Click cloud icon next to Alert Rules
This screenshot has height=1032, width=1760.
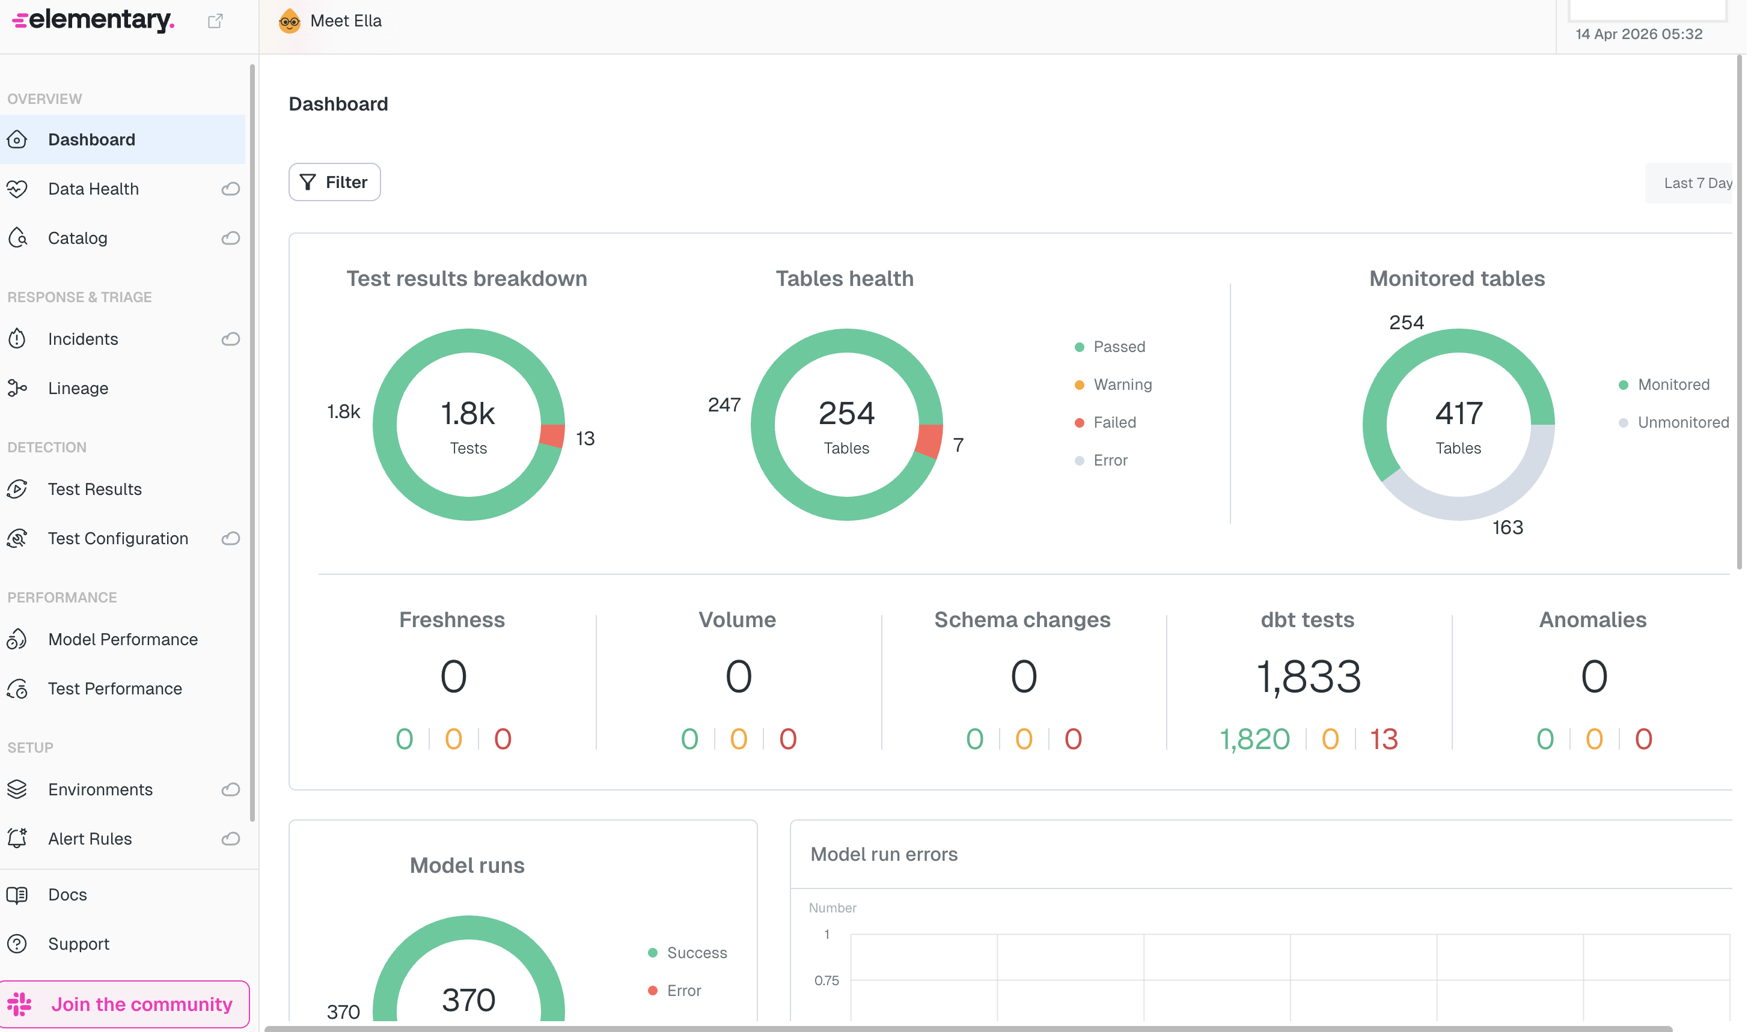230,839
